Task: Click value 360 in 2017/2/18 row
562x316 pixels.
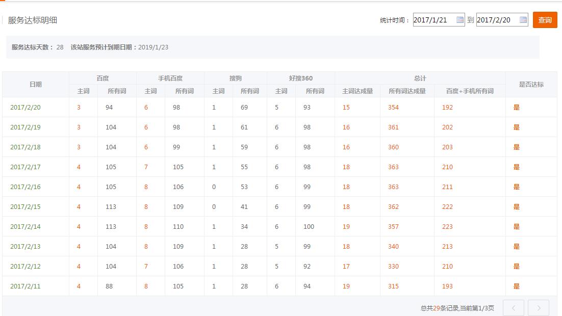Action: click(393, 147)
